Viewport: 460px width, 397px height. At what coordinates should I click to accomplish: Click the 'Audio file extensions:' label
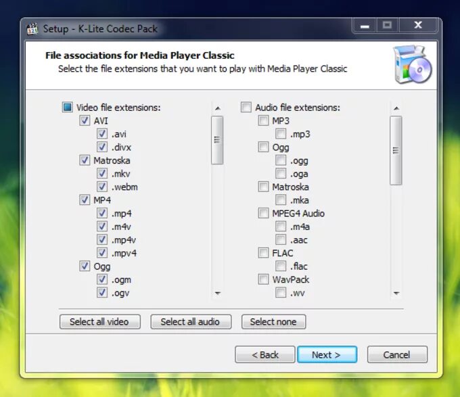coord(298,108)
